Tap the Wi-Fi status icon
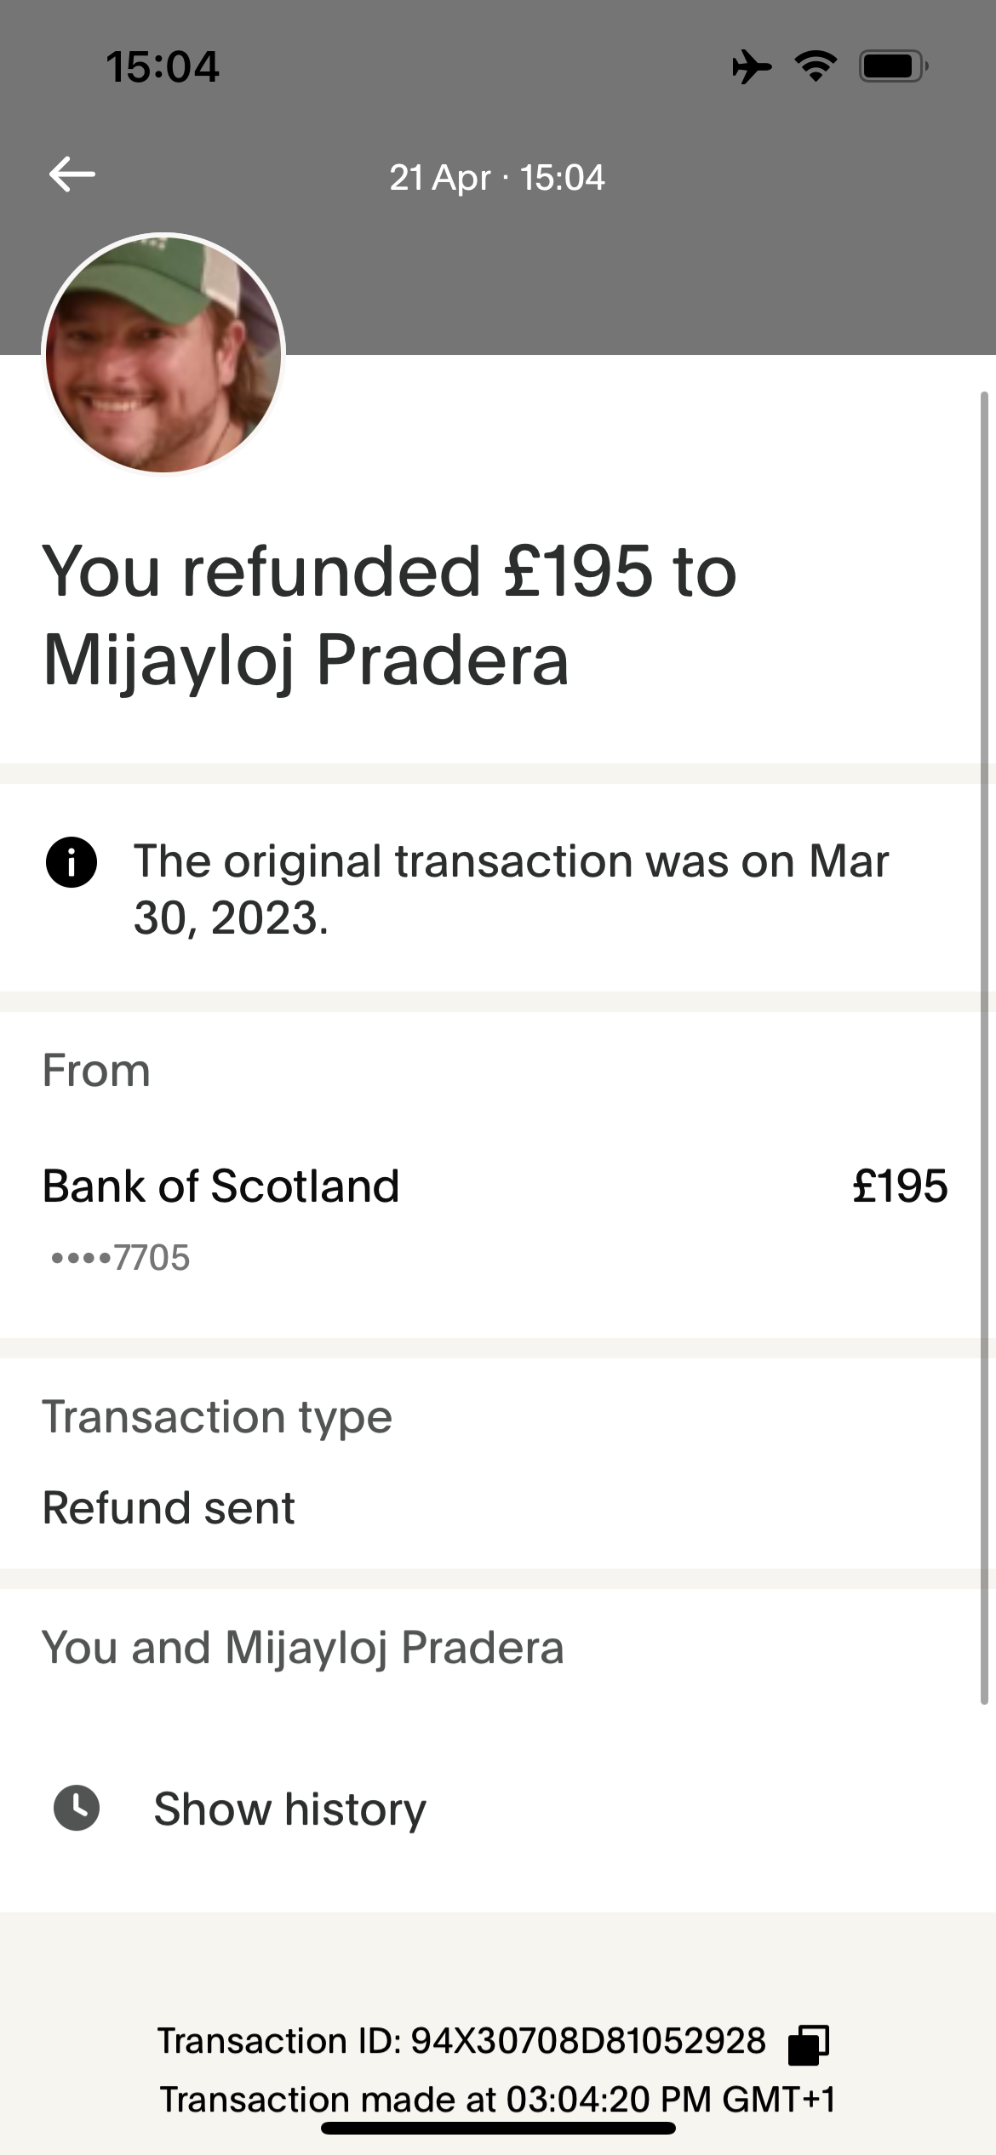The width and height of the screenshot is (996, 2155). [816, 66]
